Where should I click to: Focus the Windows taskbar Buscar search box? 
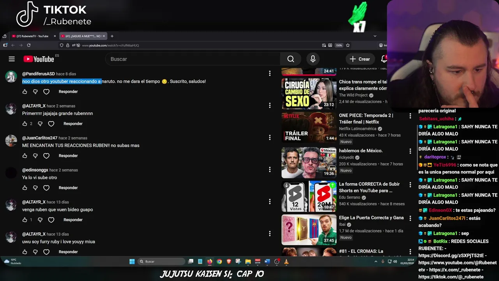[x=162, y=261]
